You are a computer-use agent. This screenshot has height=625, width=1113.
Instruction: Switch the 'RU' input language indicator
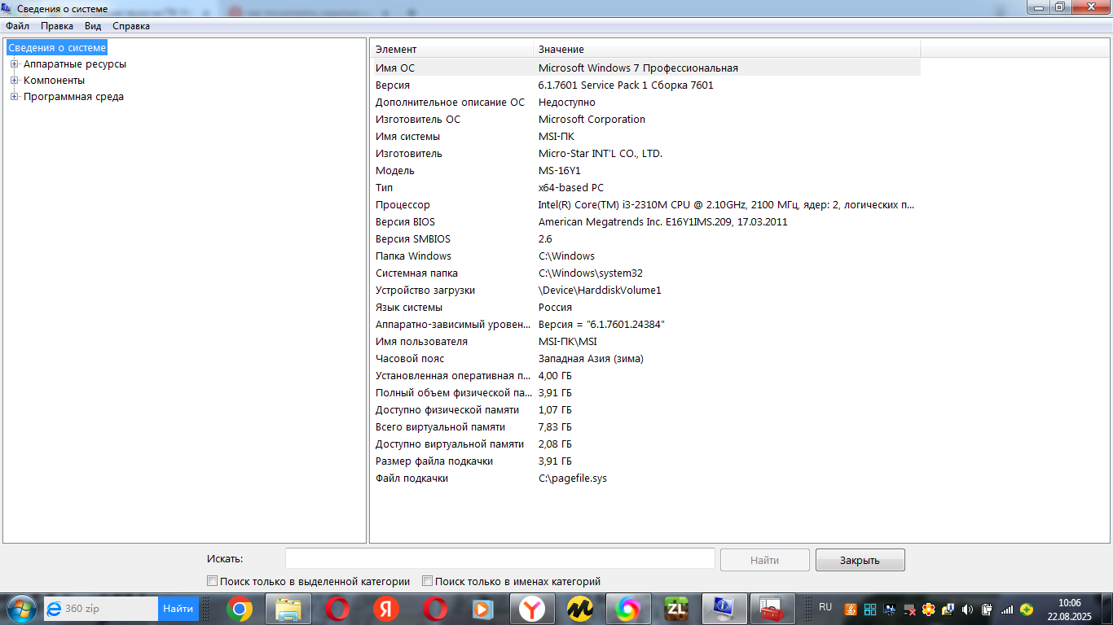coord(825,608)
